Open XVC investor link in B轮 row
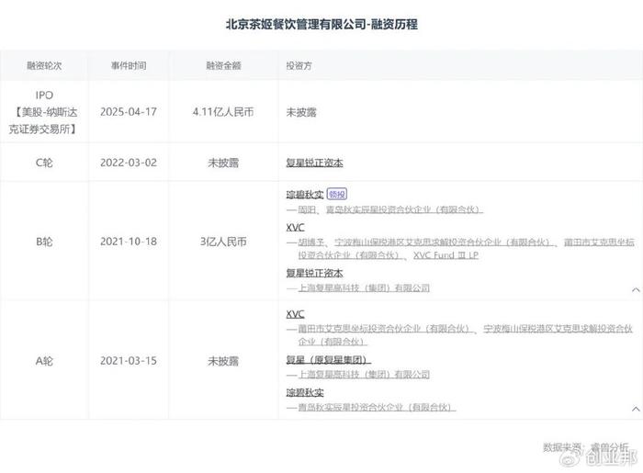Screen dimensions: 643x473 pyautogui.click(x=295, y=228)
